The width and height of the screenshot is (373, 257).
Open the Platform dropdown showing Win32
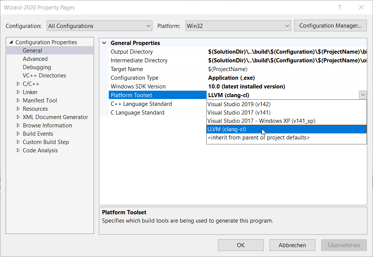pyautogui.click(x=238, y=26)
